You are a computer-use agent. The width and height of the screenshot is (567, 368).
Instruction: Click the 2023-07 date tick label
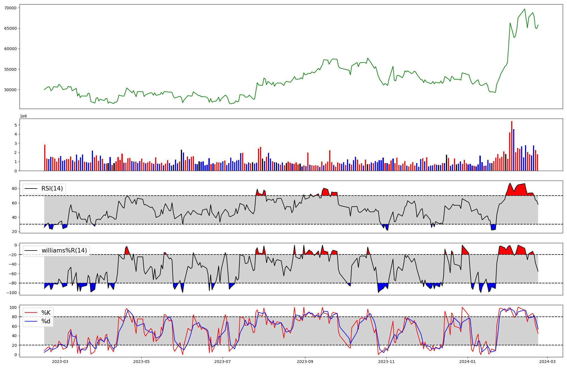pyautogui.click(x=223, y=361)
